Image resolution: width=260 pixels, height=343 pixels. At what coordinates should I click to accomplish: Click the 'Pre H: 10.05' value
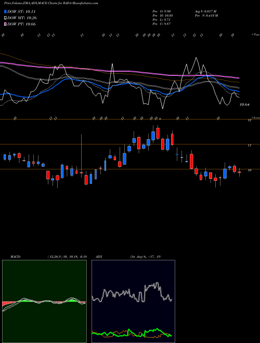[x=162, y=16]
